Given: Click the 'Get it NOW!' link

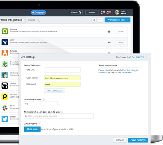Looking at the screenshot, I should [x=138, y=57].
